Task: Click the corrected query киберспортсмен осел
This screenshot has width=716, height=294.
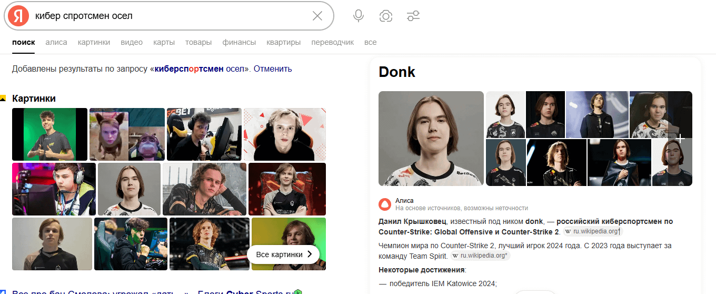Action: pos(200,69)
